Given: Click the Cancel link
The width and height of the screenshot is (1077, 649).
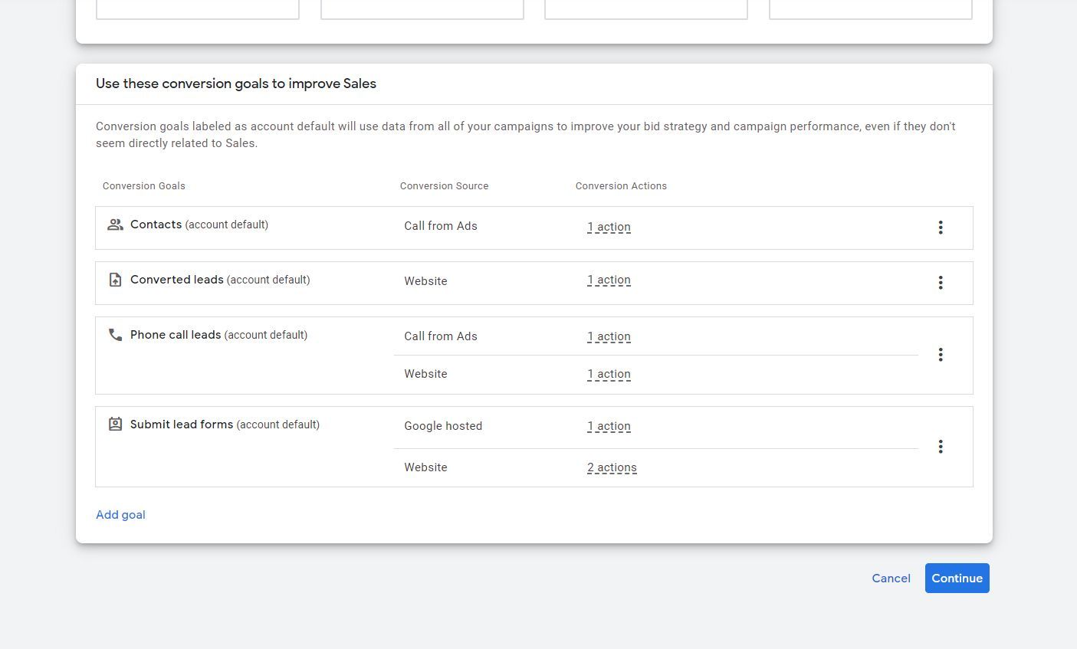Looking at the screenshot, I should (x=891, y=578).
